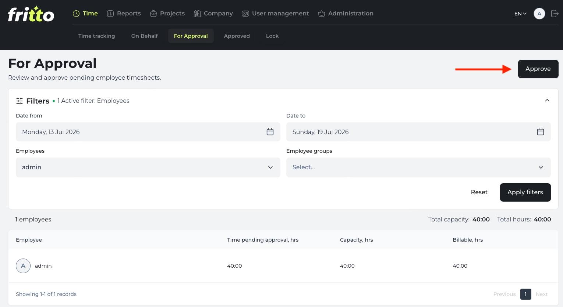This screenshot has height=307, width=563.
Task: Click the Approve button
Action: [538, 69]
